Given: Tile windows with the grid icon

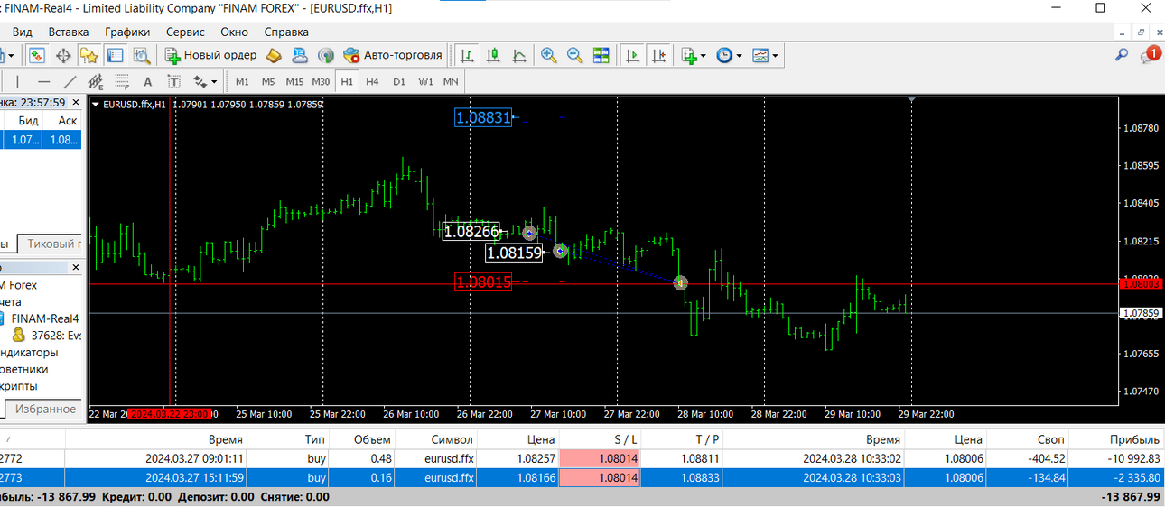Looking at the screenshot, I should click(x=601, y=55).
